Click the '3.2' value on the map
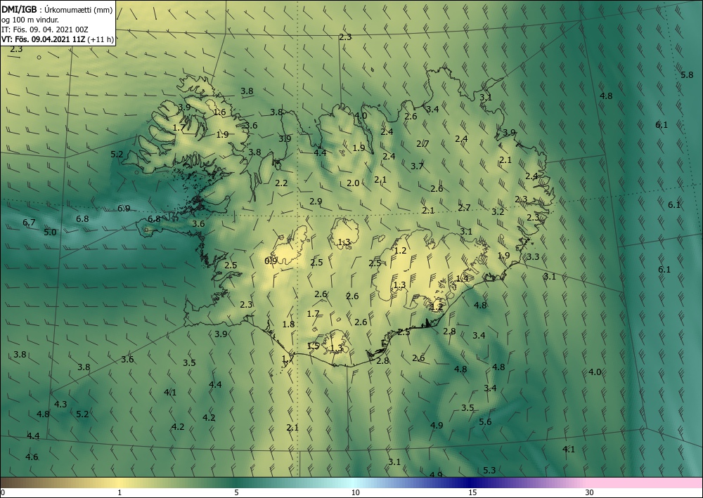This screenshot has height=498, width=703. click(x=498, y=212)
